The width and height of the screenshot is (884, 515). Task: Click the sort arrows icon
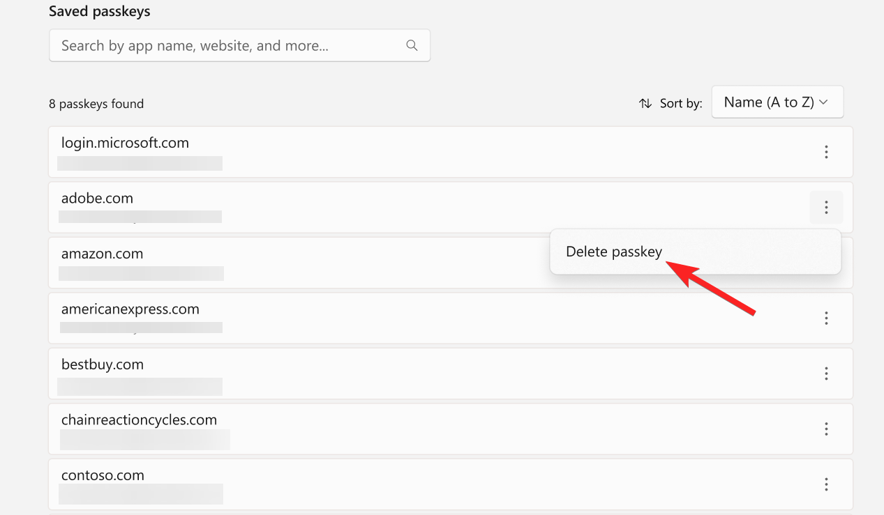(x=645, y=103)
